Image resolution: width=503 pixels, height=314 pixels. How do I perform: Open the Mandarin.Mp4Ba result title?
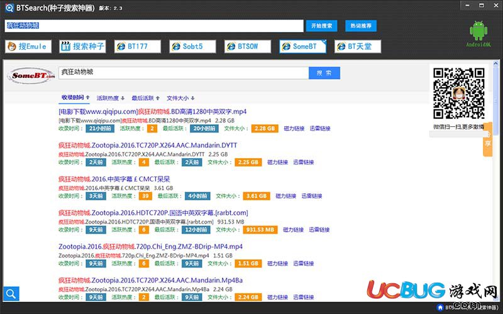coord(150,280)
